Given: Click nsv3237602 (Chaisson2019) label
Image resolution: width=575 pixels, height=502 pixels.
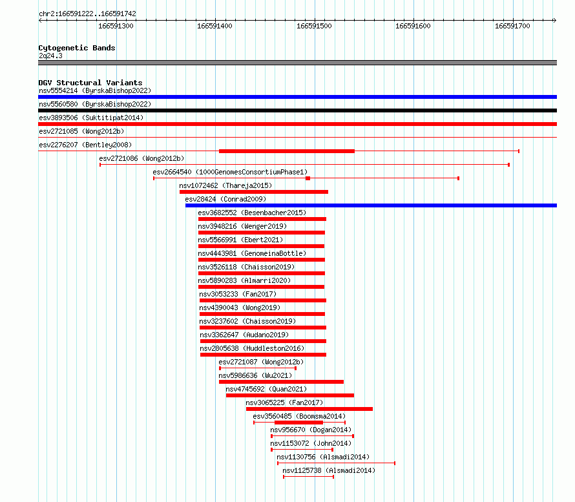Looking at the screenshot, I should pos(247,321).
